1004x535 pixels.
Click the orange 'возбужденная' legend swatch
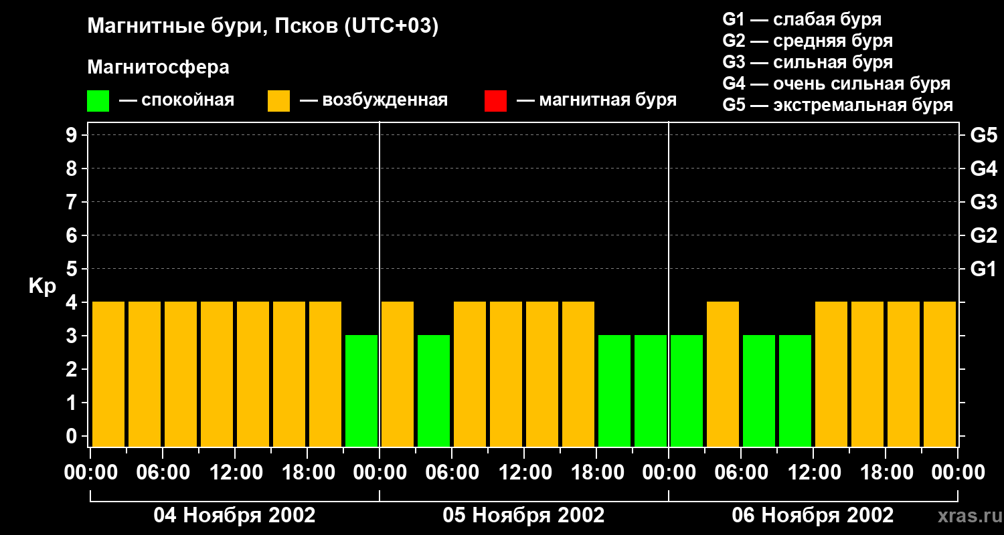278,101
